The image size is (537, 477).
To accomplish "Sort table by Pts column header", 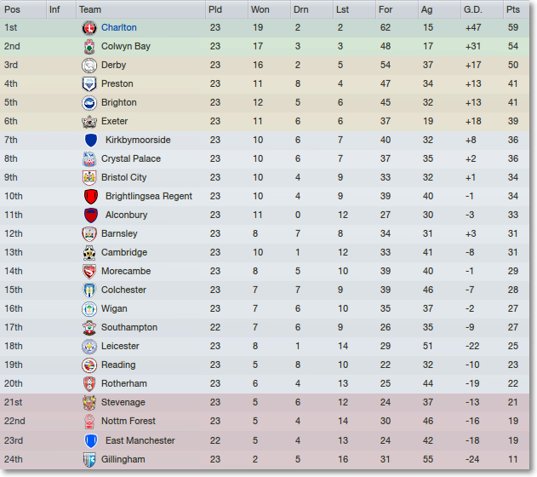I will point(516,9).
